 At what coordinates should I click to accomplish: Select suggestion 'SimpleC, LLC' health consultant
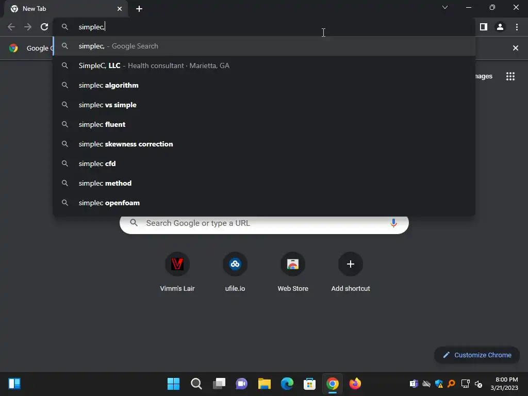click(x=264, y=65)
